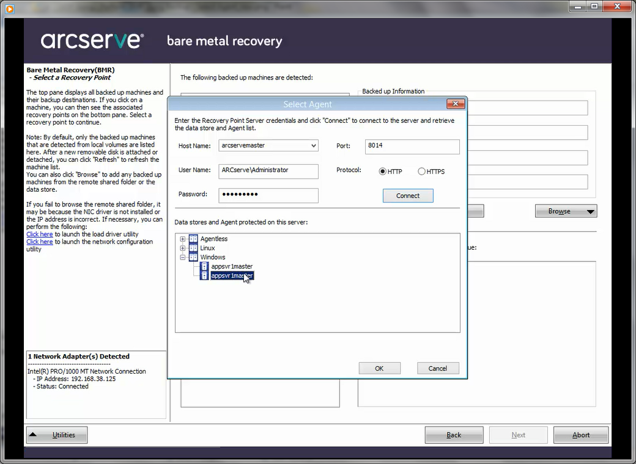
Task: Click the Windows data store icon
Action: coord(193,257)
